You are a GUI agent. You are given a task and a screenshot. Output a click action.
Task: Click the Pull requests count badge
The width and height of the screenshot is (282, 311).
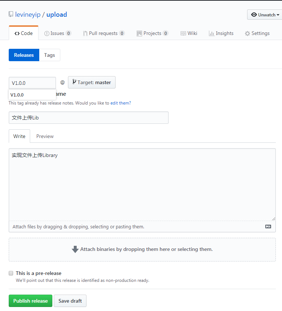[x=122, y=34]
